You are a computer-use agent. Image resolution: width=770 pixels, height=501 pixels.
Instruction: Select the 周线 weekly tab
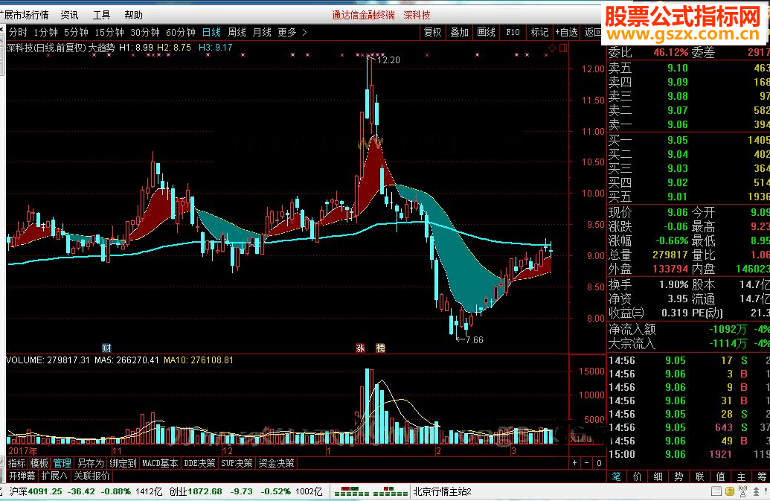(237, 33)
